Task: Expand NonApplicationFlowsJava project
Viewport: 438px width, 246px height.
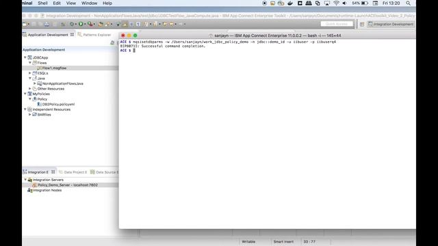Action: point(35,83)
